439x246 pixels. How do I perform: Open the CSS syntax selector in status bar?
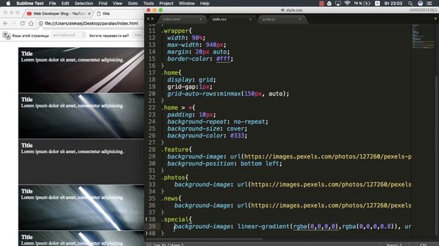423,245
